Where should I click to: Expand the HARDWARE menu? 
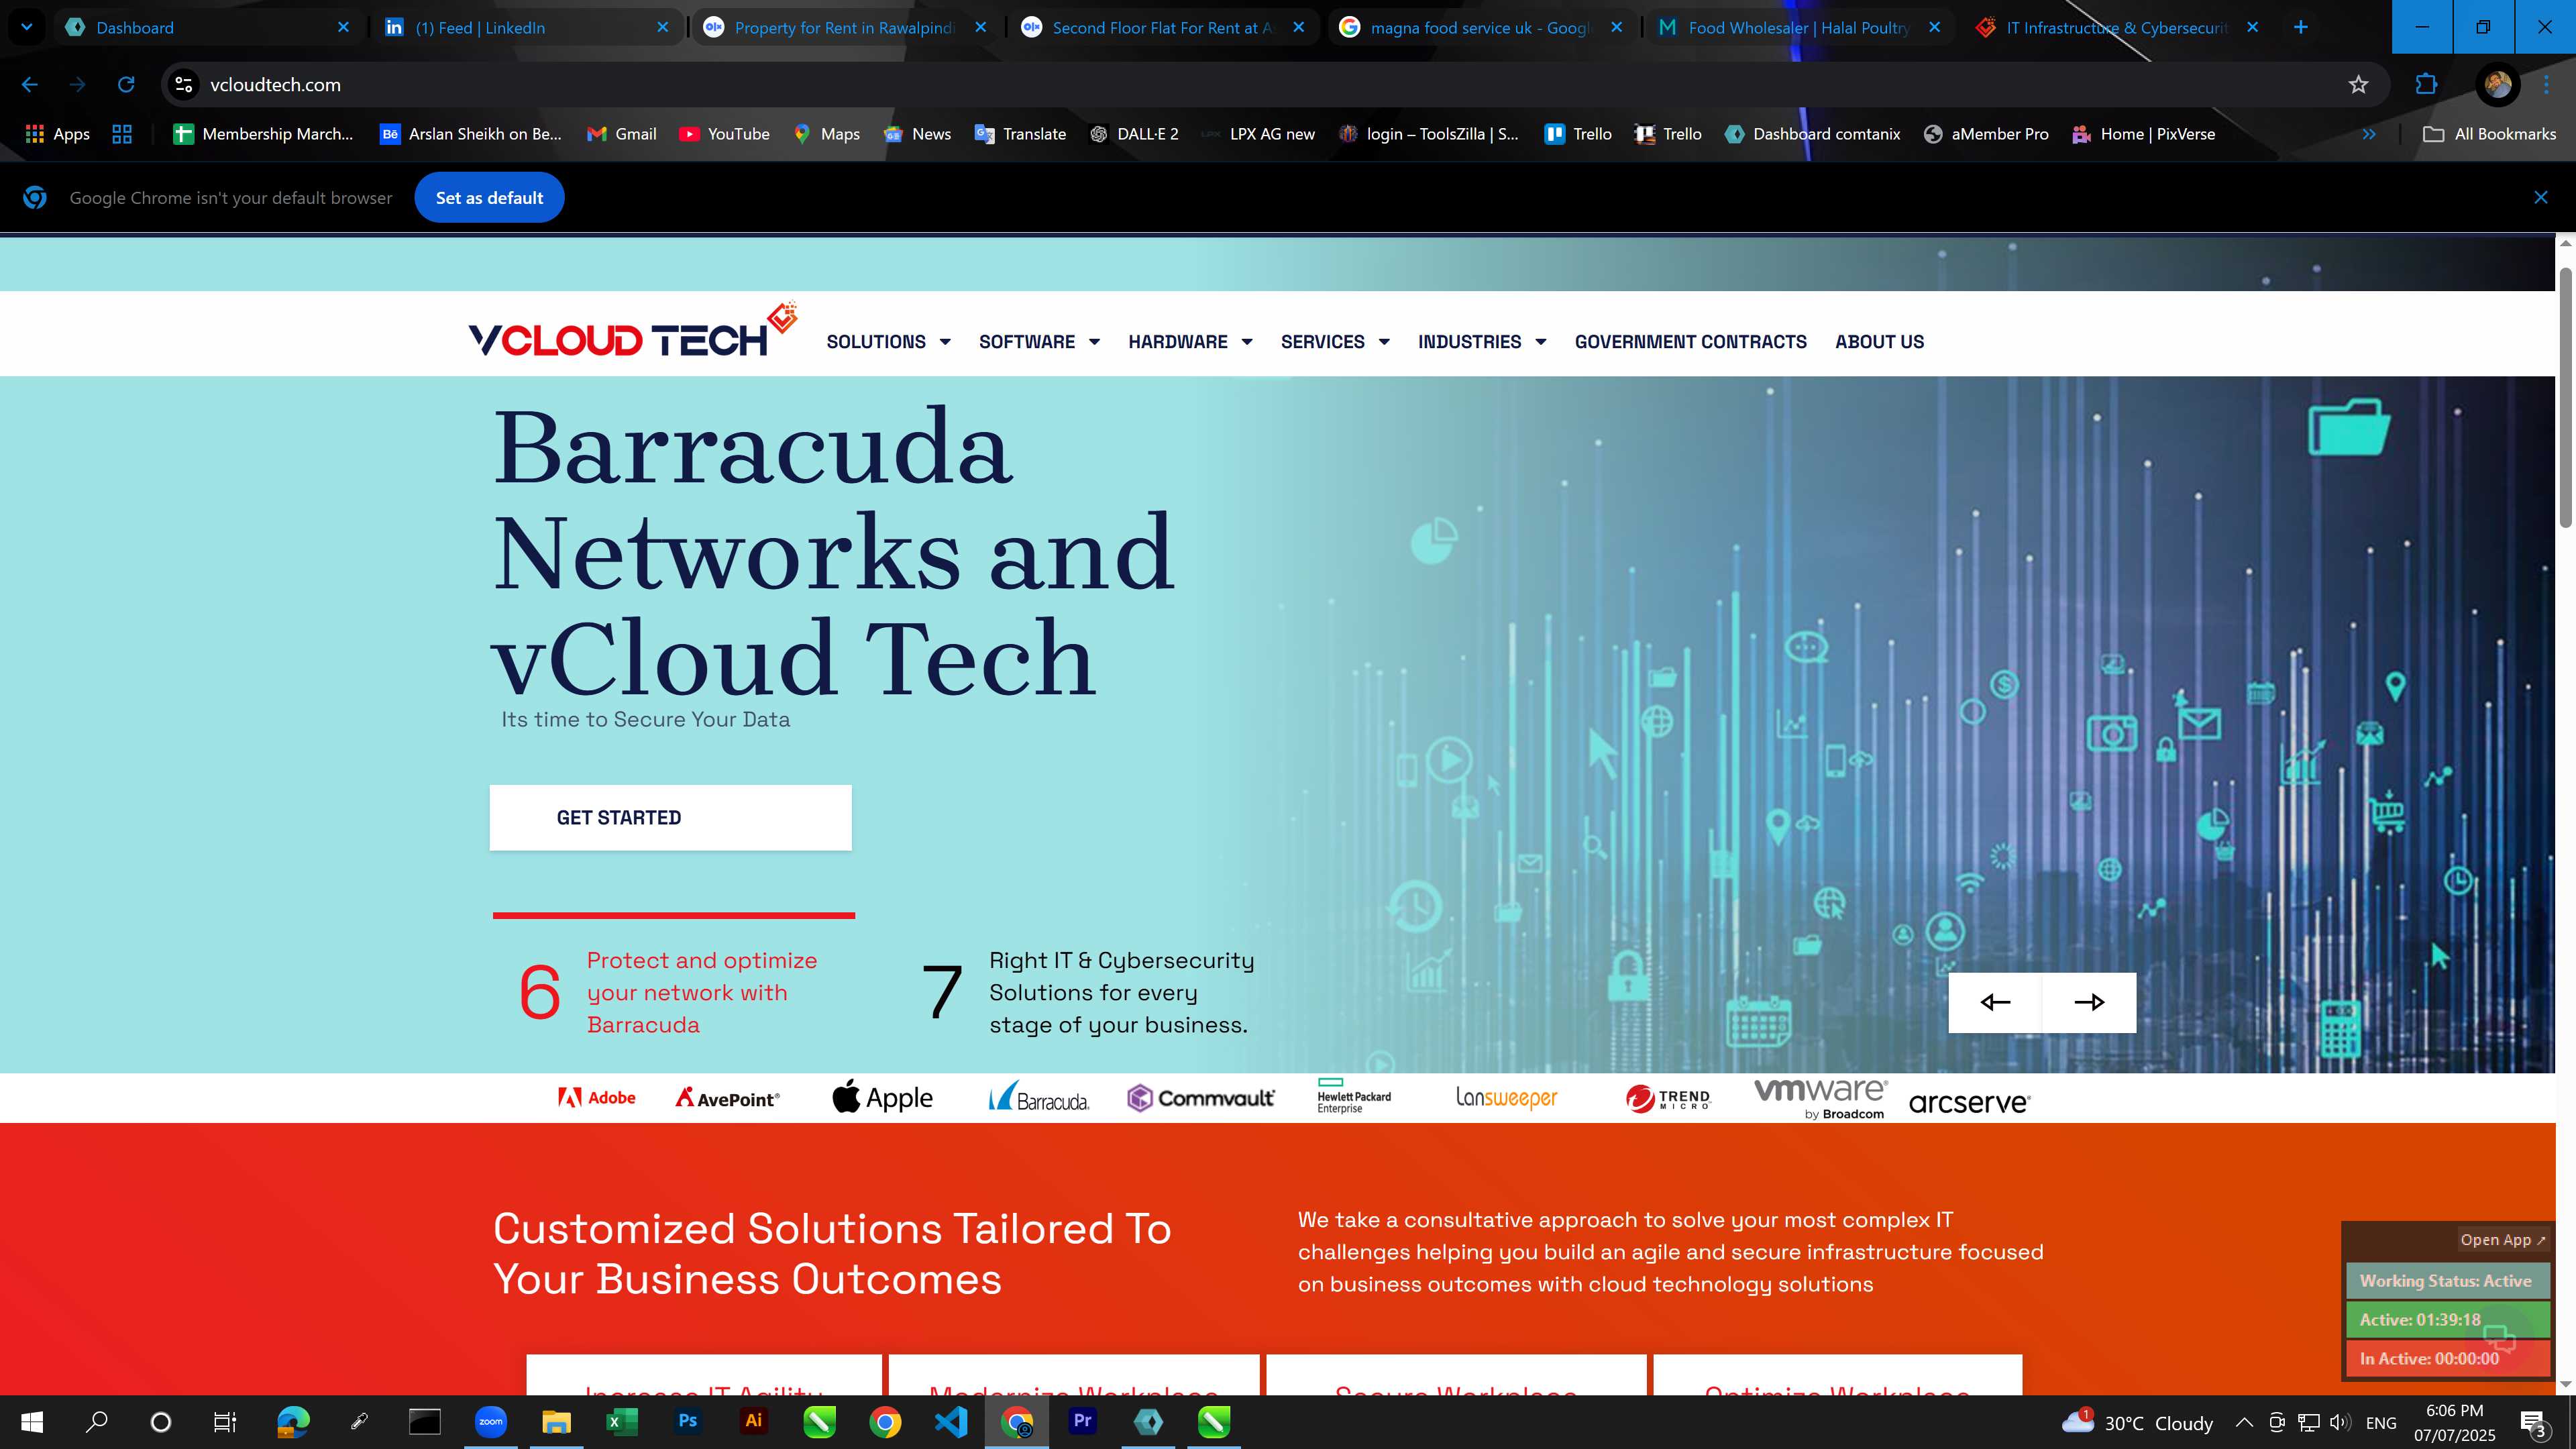(x=1190, y=342)
